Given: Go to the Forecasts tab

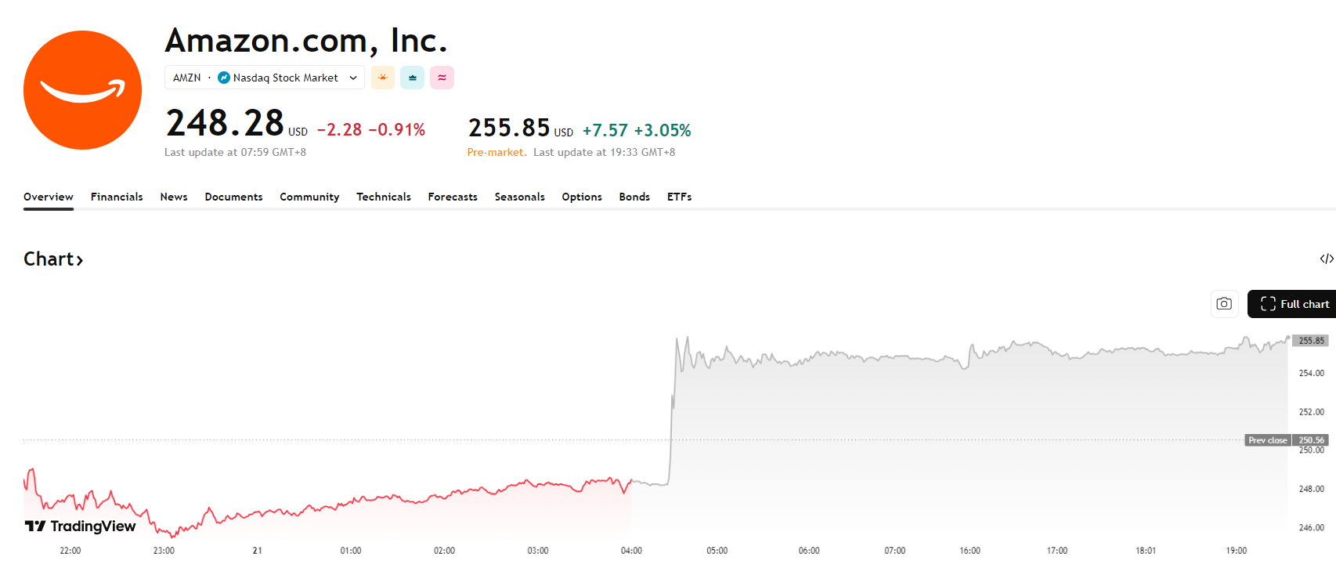Looking at the screenshot, I should (453, 197).
